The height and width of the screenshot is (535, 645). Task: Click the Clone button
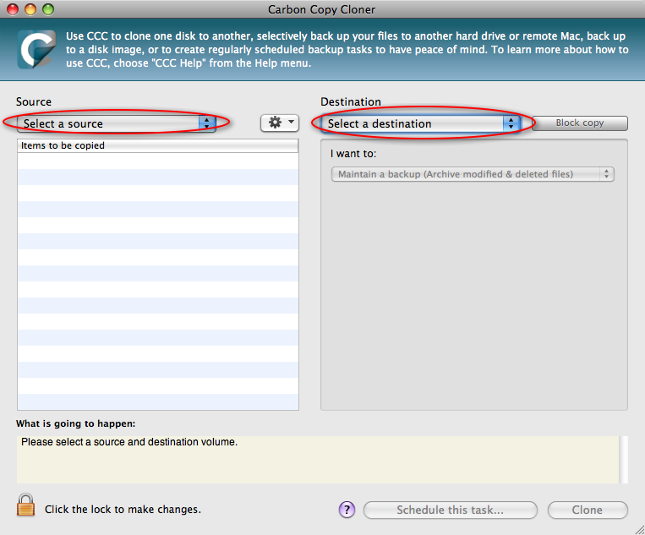point(588,510)
